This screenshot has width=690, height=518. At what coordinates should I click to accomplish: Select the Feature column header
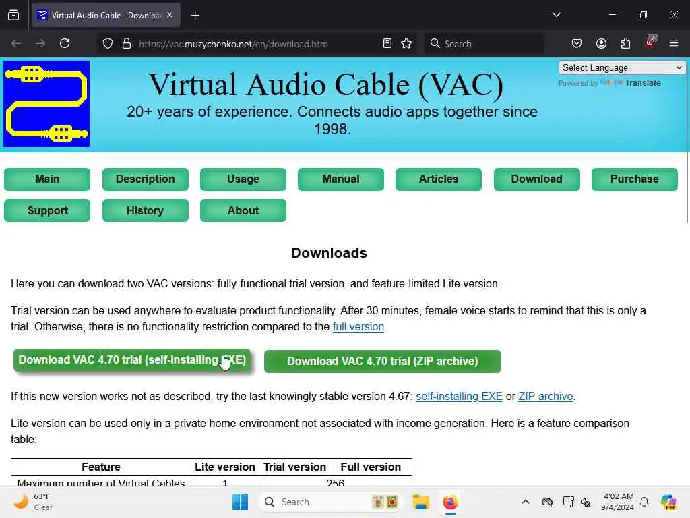point(101,467)
